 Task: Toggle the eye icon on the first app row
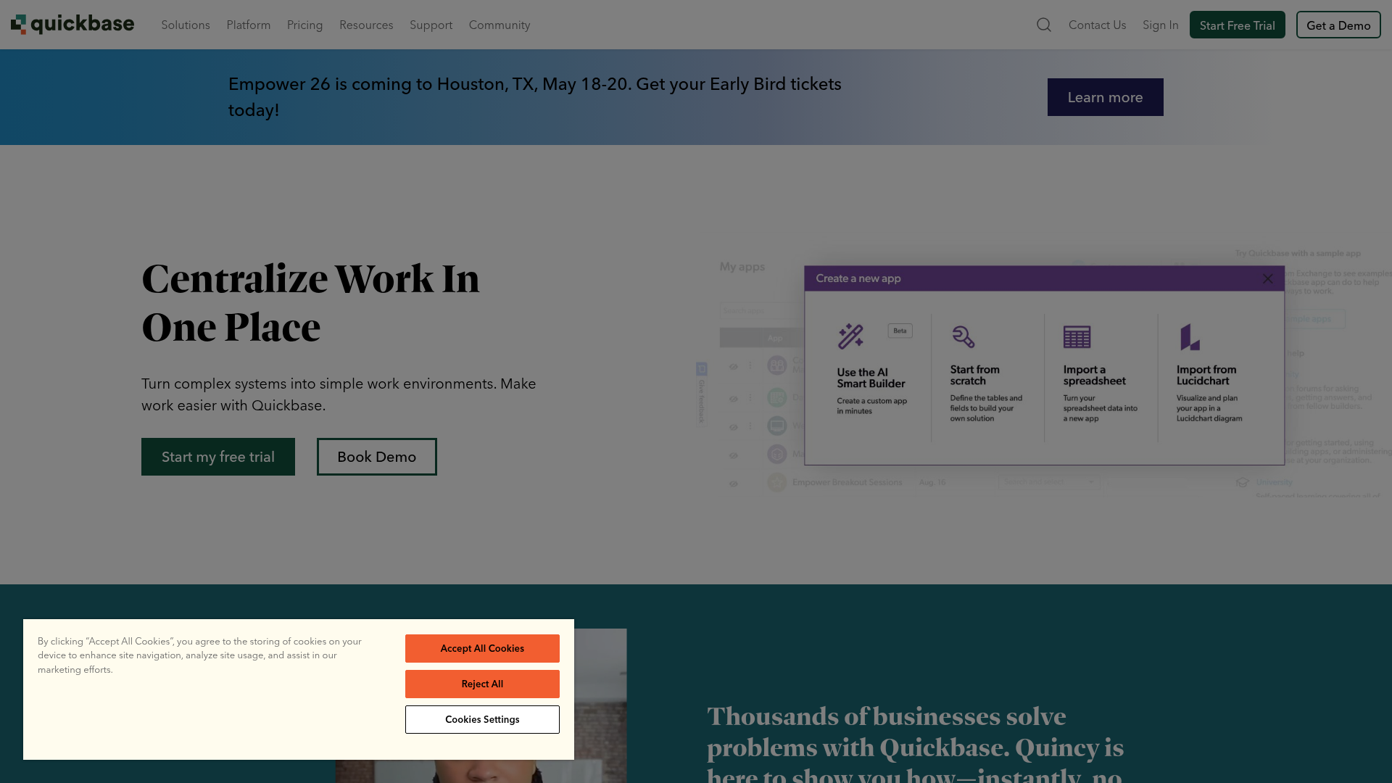point(733,366)
